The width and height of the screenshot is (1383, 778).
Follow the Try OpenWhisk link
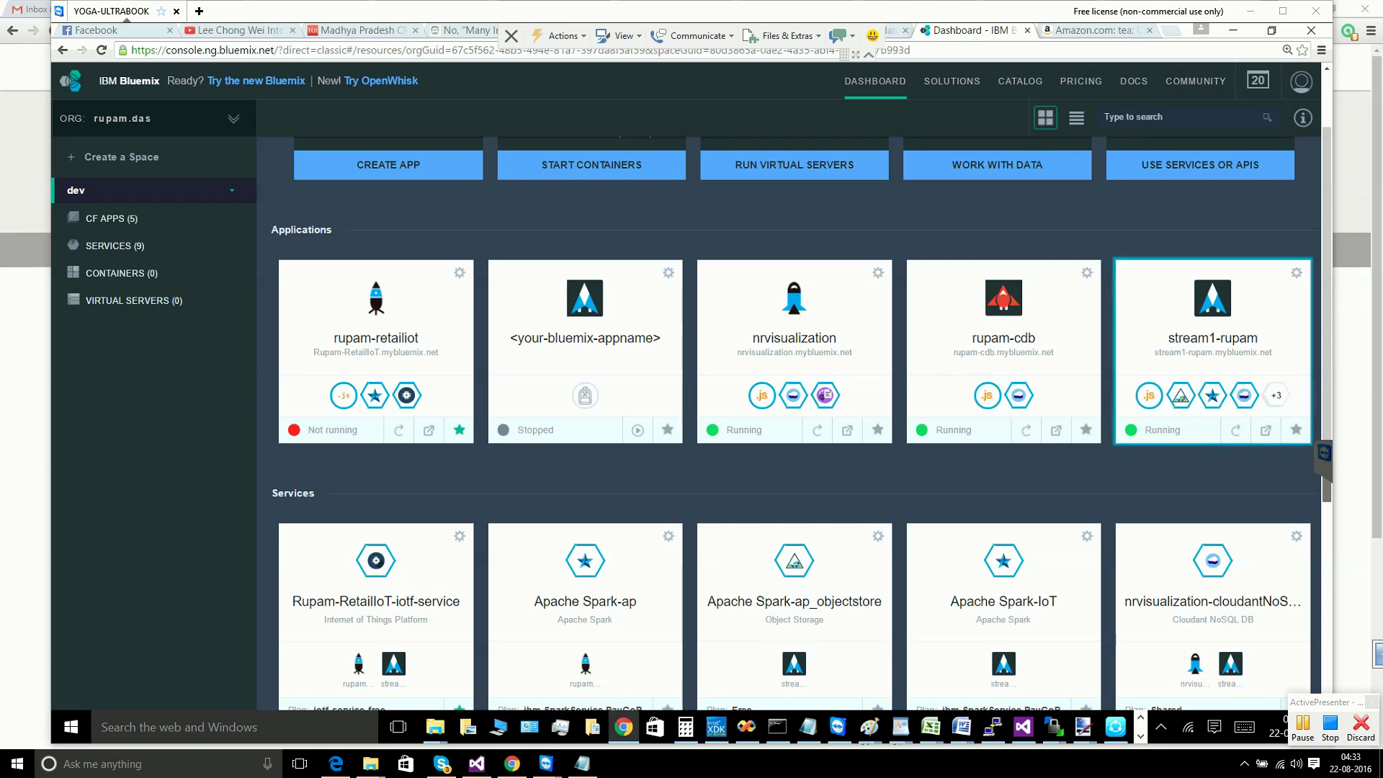tap(381, 81)
